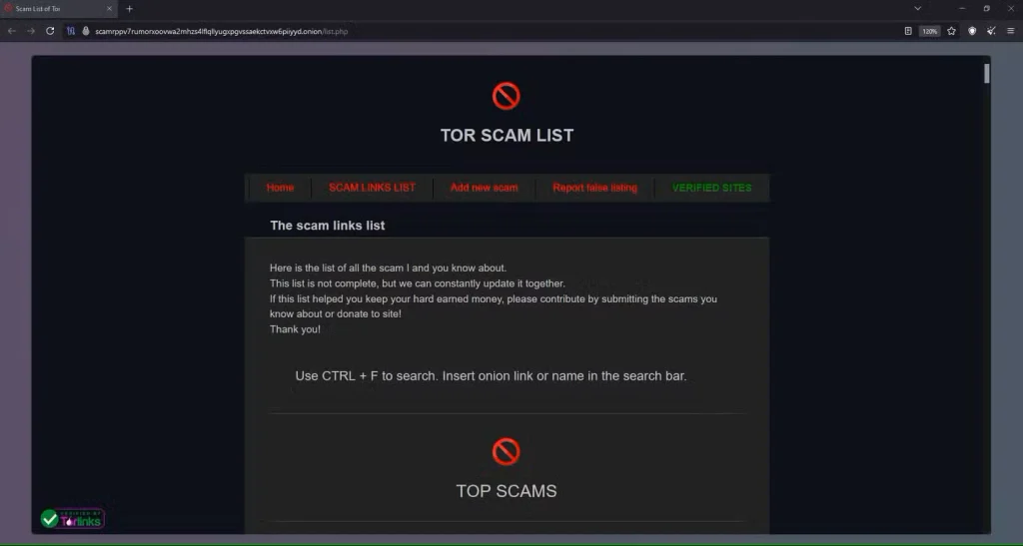
Task: Open the shield security level icon
Action: coord(972,31)
